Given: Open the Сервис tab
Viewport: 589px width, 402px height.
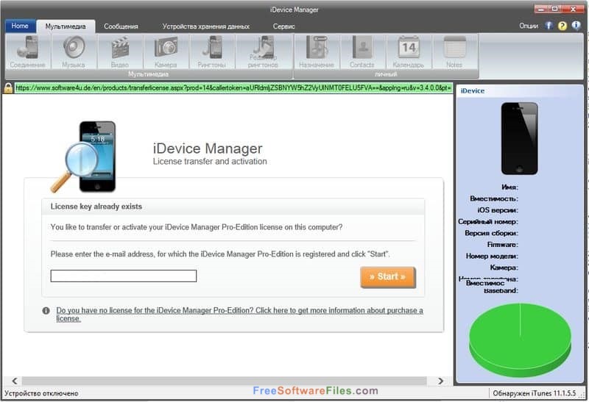Looking at the screenshot, I should [283, 26].
